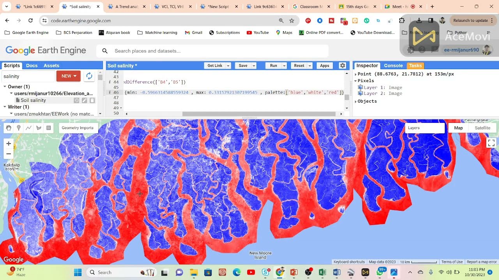Open the NEW script dropdown
The image size is (499, 280).
[x=69, y=76]
